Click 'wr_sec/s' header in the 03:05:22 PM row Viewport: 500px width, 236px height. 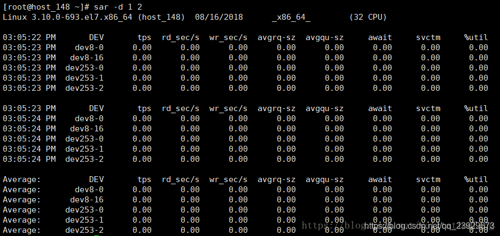228,37
